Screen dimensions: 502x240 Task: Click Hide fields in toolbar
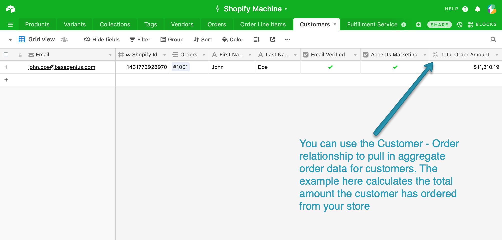click(x=102, y=39)
